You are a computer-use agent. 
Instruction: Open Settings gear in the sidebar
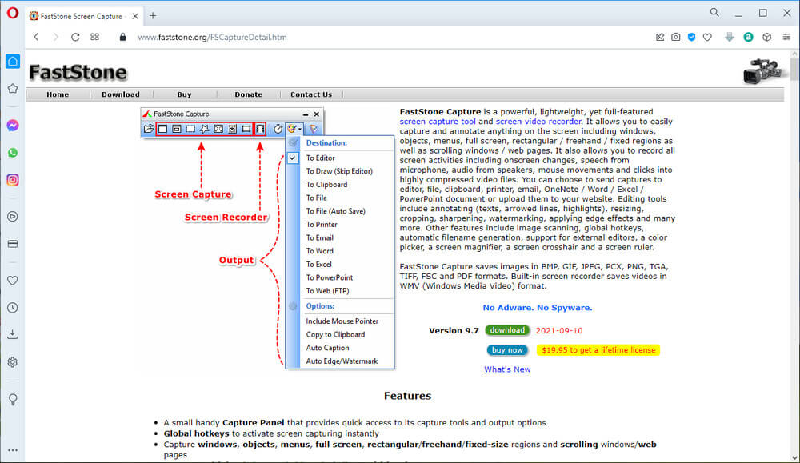click(x=13, y=362)
